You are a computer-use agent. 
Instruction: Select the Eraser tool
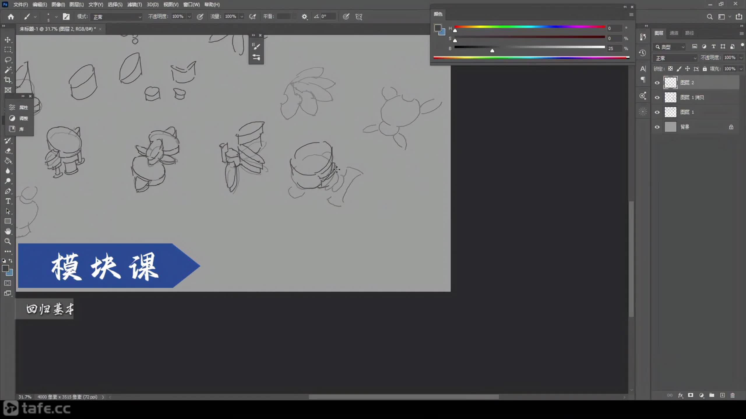(8, 151)
